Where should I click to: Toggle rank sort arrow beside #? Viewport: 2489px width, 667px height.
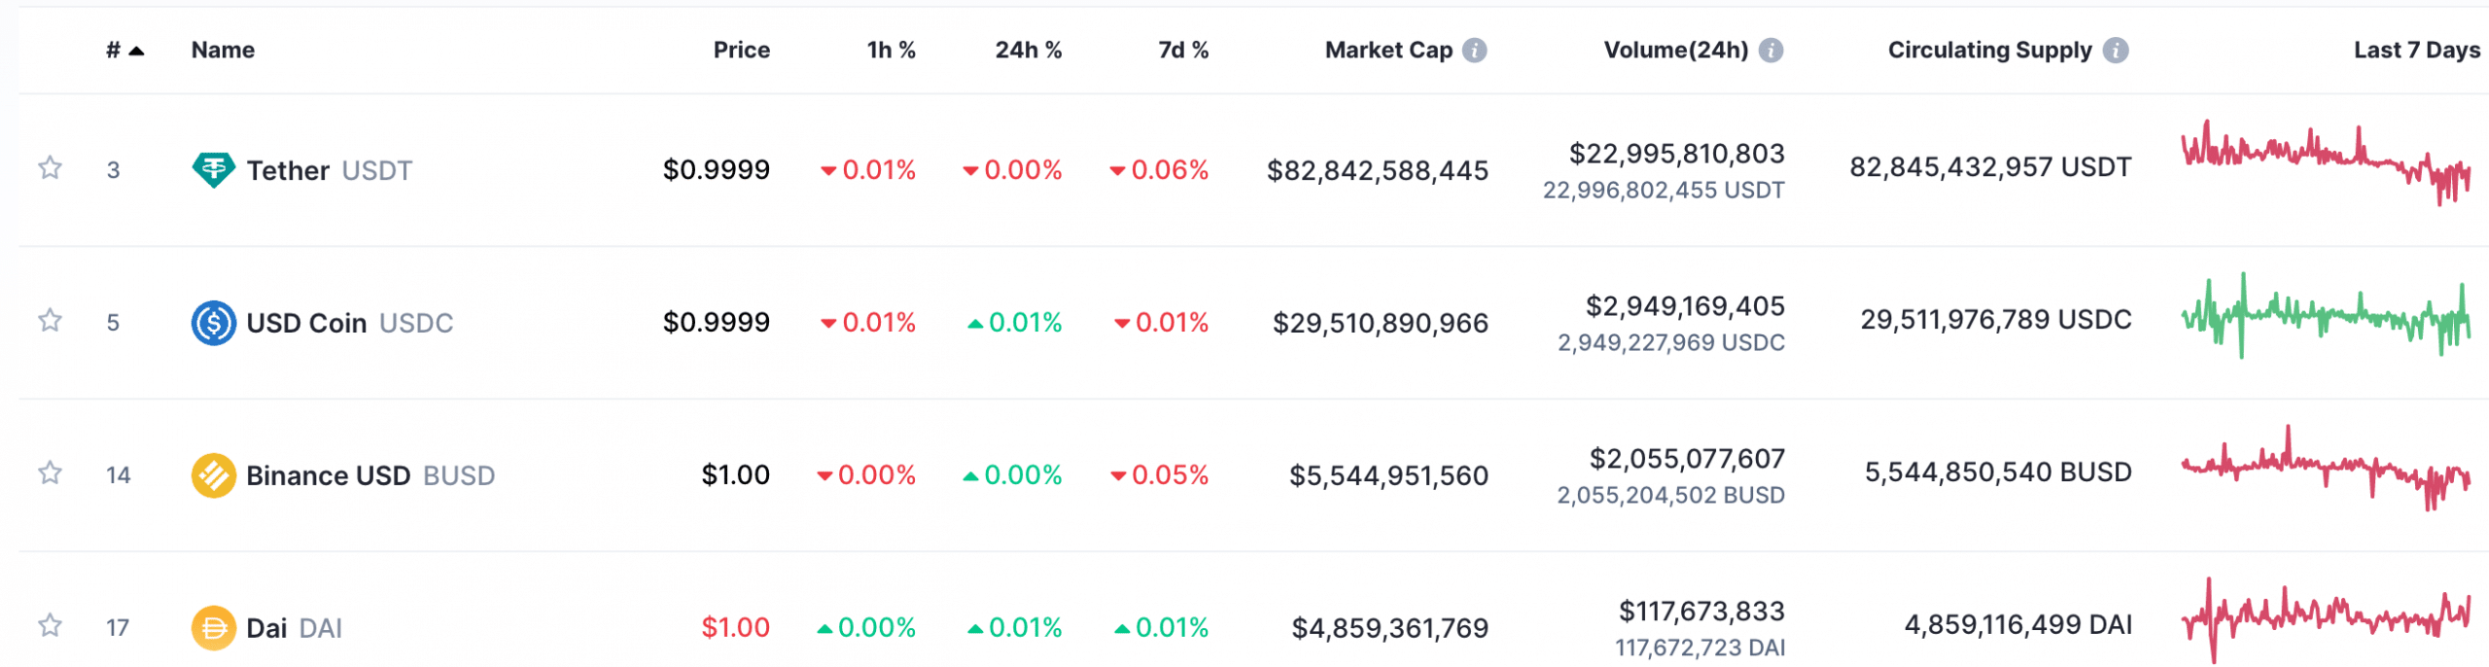click(x=136, y=52)
